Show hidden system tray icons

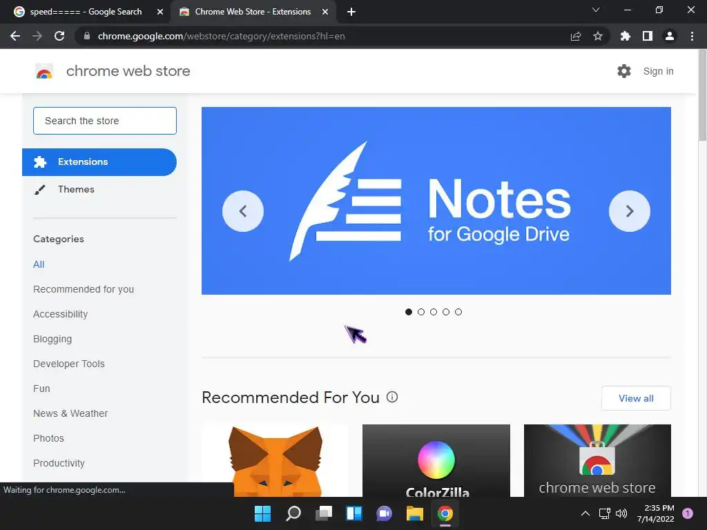585,513
